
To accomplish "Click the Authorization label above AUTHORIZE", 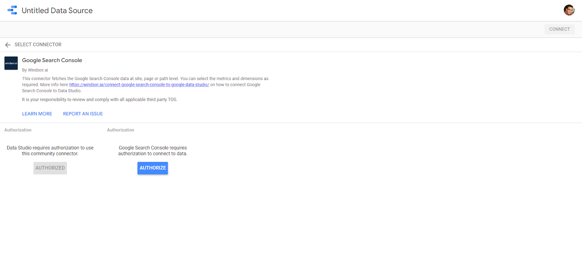I will click(x=120, y=130).
